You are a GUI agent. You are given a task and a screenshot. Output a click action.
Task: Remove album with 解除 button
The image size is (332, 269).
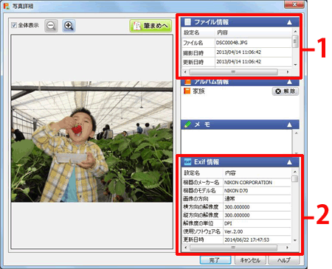pos(286,91)
